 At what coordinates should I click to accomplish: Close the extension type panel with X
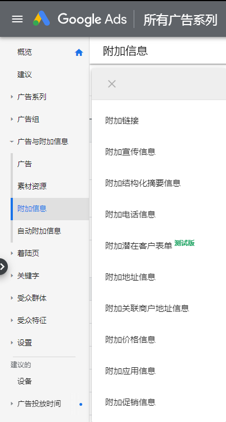point(112,84)
